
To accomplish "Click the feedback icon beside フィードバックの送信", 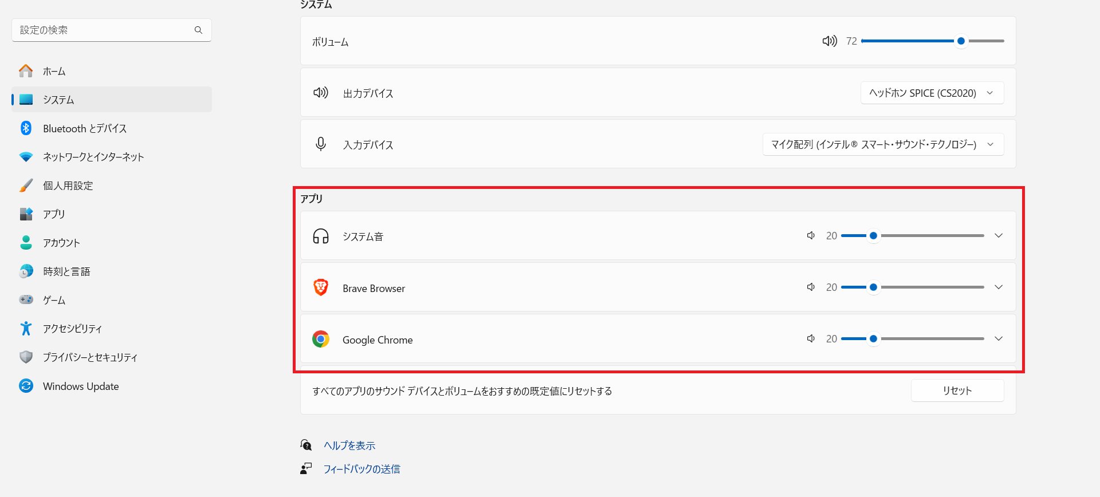I will click(x=307, y=468).
